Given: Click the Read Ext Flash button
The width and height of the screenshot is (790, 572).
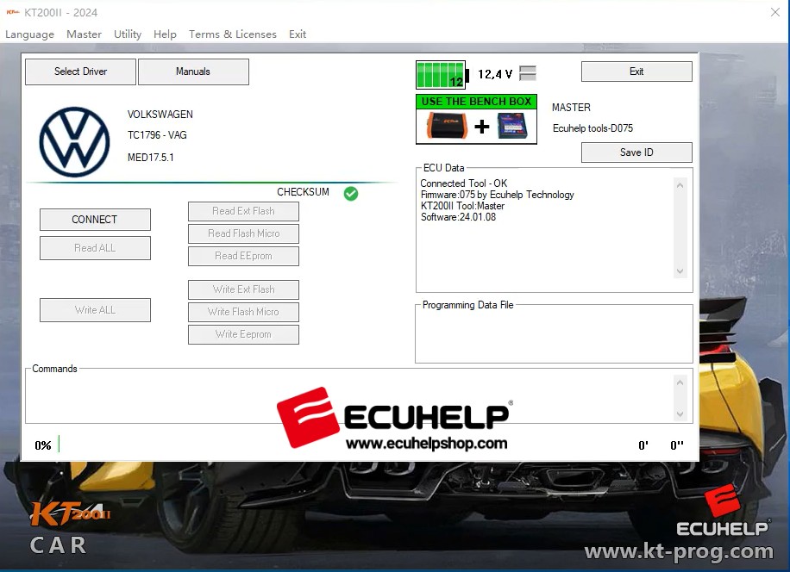Looking at the screenshot, I should pos(243,211).
